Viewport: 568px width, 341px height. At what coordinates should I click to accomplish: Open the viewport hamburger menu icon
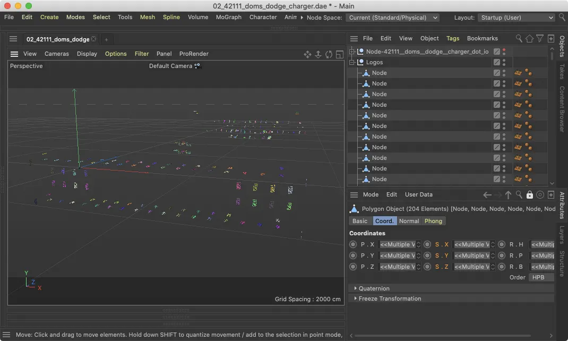point(14,54)
